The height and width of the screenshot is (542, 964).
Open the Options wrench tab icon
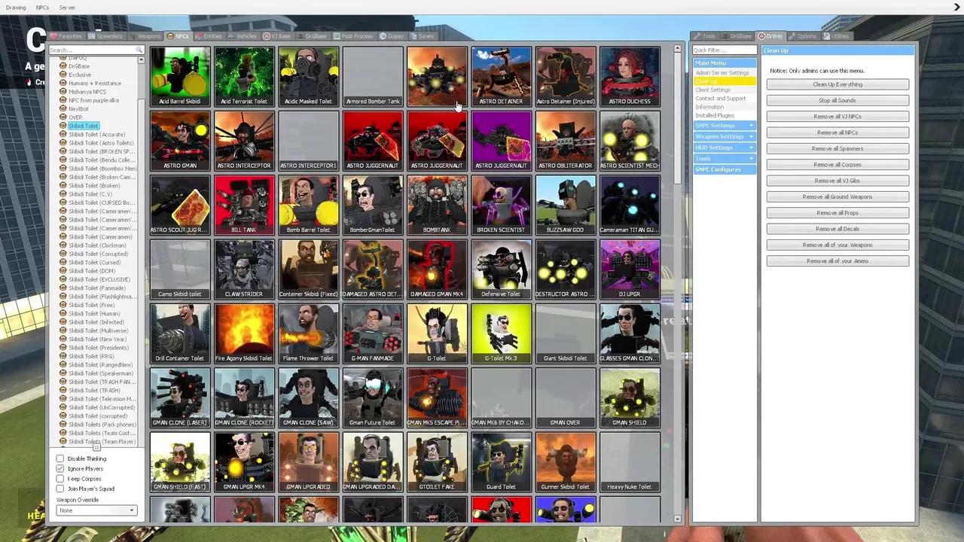793,35
